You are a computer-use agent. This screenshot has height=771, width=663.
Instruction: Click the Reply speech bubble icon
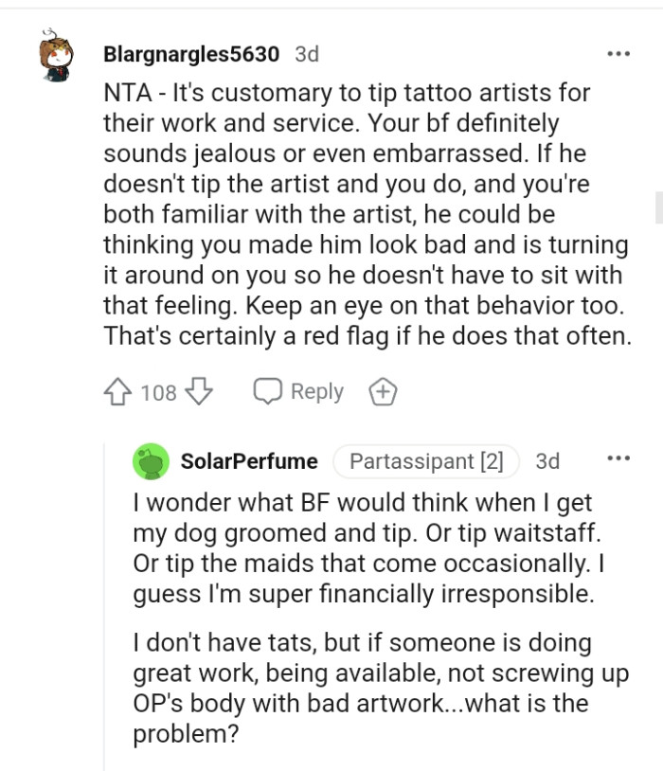tap(267, 391)
